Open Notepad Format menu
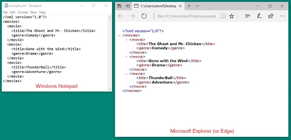 pos(23,12)
